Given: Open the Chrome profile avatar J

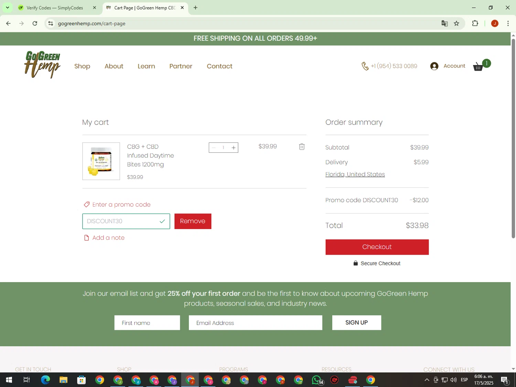Looking at the screenshot, I should (x=495, y=23).
